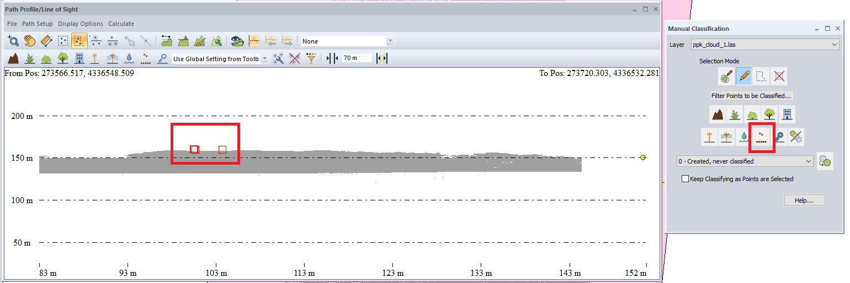Image resolution: width=850 pixels, height=283 pixels.
Task: Classify as low vegetation grass in toolbar
Action: tap(30, 58)
